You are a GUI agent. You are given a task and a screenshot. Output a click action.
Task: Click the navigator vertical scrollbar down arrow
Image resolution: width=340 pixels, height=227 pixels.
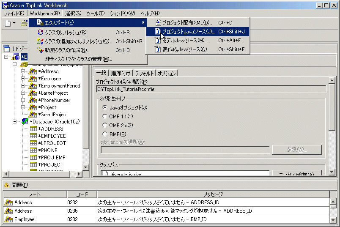(86, 167)
